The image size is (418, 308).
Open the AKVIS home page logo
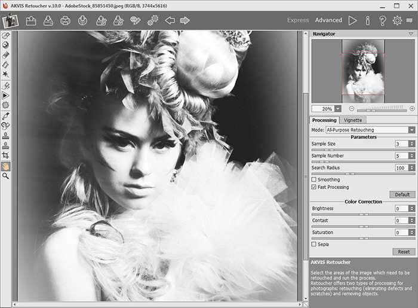point(10,20)
